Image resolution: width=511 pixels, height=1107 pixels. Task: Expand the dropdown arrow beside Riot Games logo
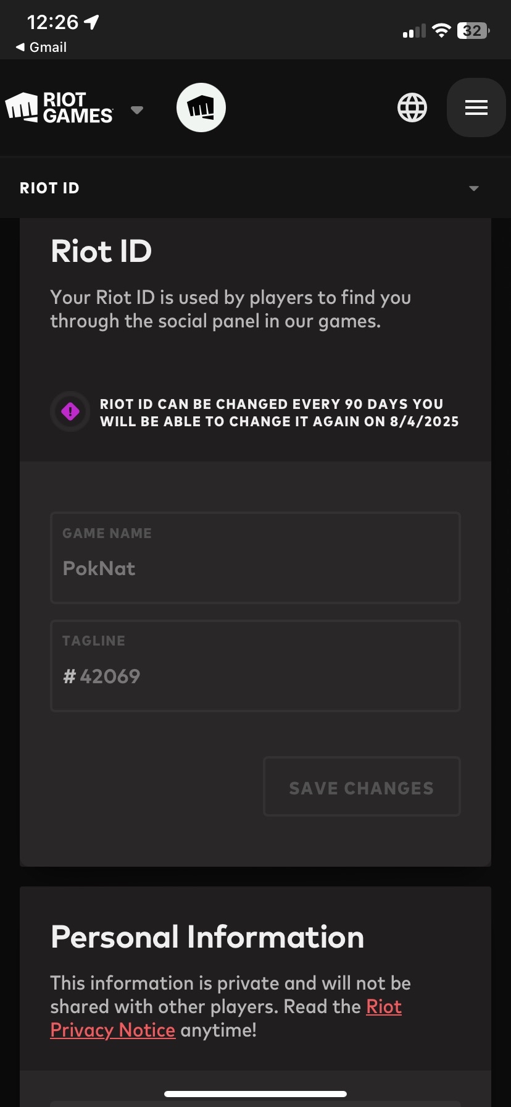137,110
